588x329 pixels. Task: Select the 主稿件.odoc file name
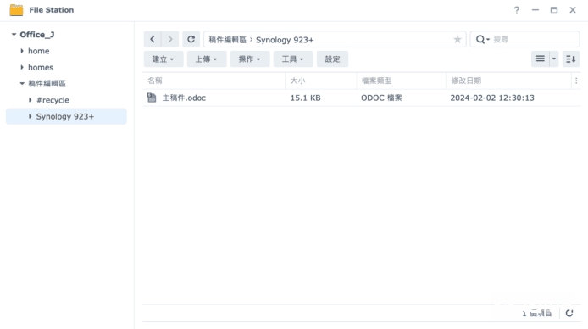click(184, 98)
